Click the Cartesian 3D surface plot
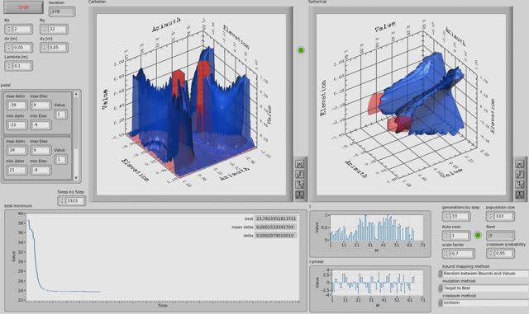The height and width of the screenshot is (314, 529). [x=191, y=105]
